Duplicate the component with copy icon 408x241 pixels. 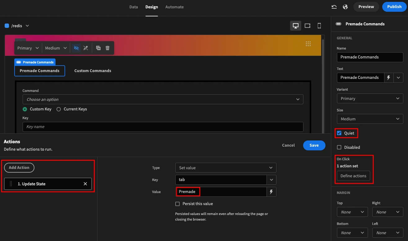click(x=98, y=48)
